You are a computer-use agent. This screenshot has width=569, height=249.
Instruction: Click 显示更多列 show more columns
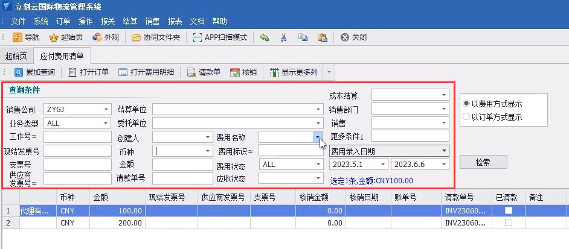294,72
